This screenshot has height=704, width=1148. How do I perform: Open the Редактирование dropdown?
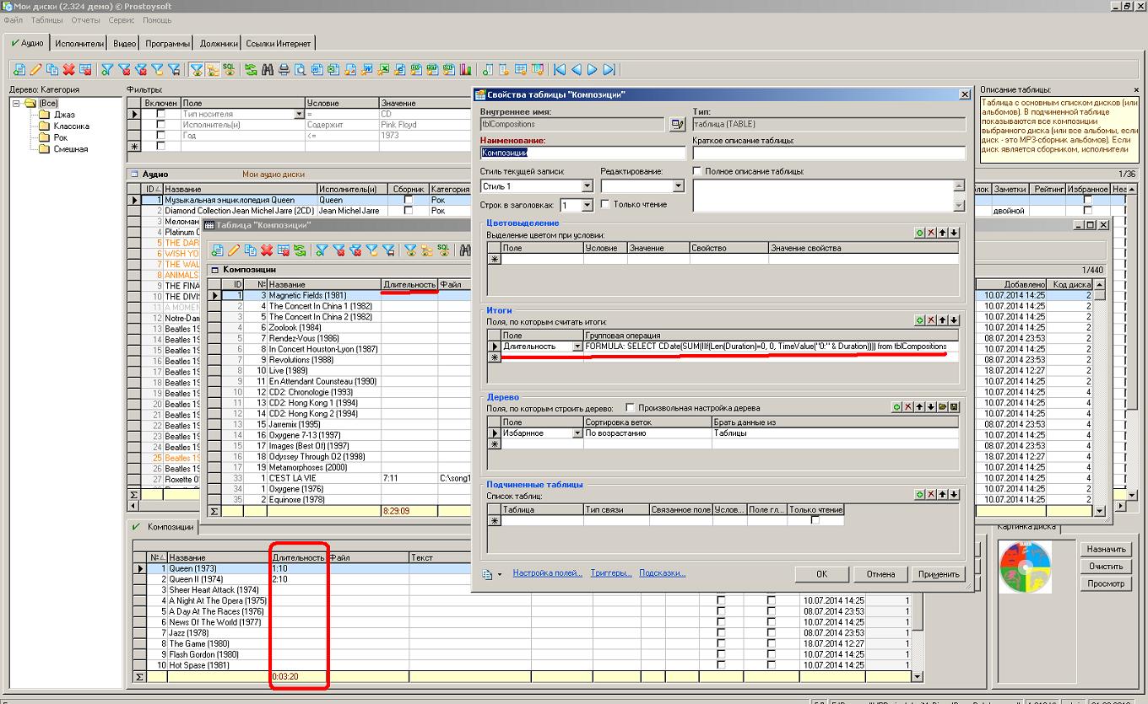click(680, 186)
